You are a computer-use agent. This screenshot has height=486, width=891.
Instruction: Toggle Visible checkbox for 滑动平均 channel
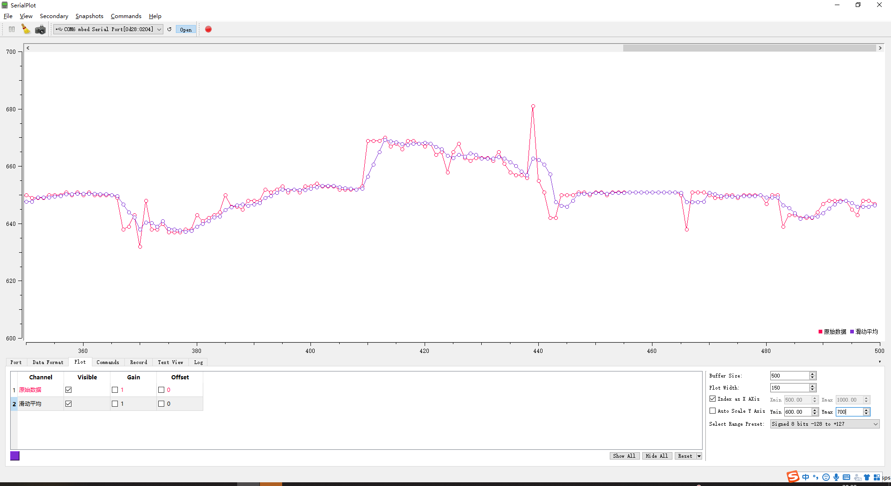point(69,404)
